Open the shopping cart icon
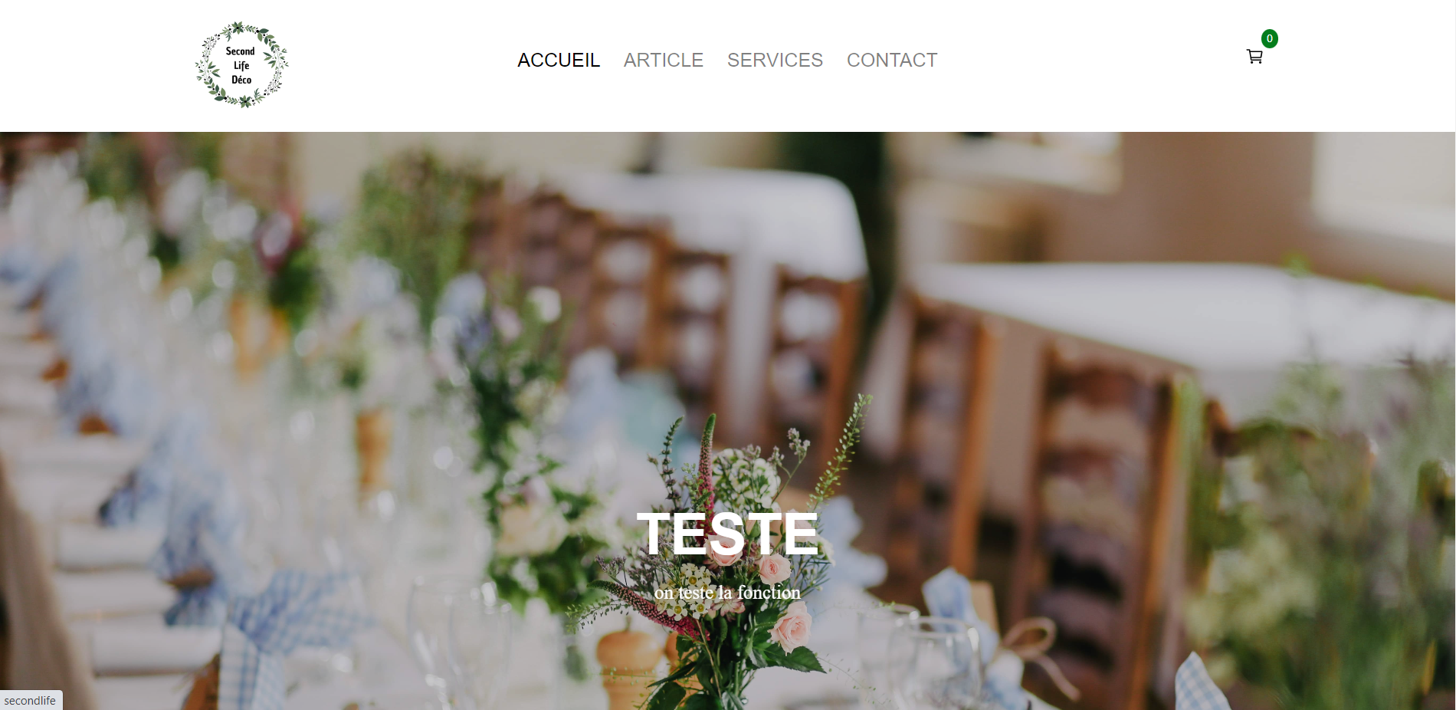This screenshot has height=710, width=1456. pos(1254,57)
